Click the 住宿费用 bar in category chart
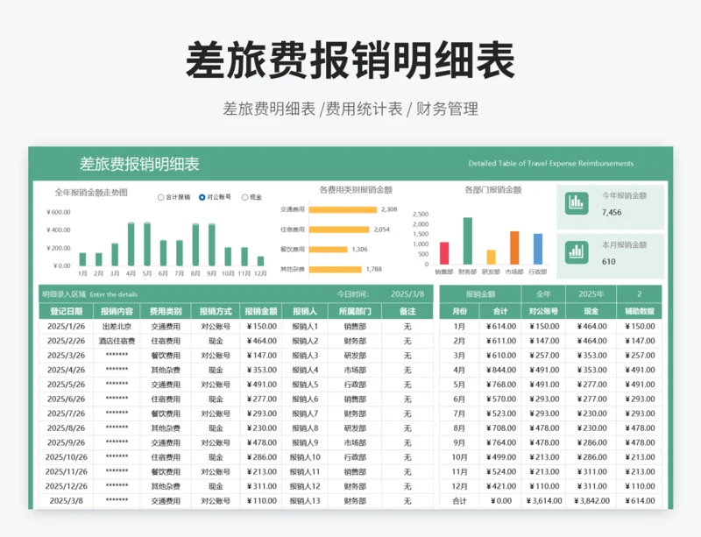 coord(339,230)
